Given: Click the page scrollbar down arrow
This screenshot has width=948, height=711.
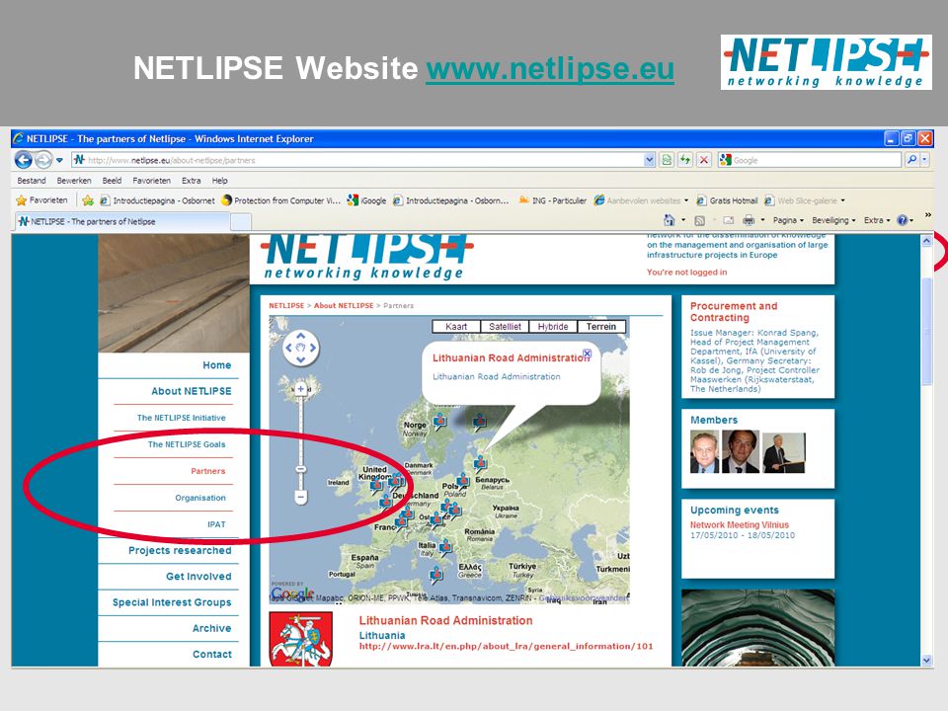Looking at the screenshot, I should click(x=927, y=661).
